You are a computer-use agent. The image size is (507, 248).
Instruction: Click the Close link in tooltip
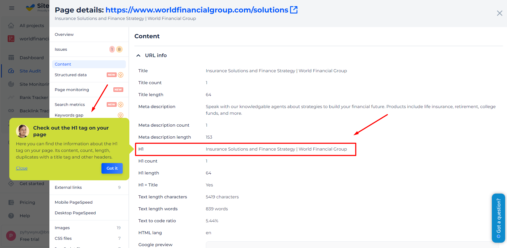[22, 168]
